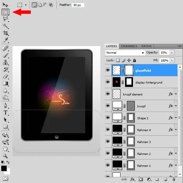Viewport: 183px width, 183px height.
Task: Create a new layer group
Action: (157, 179)
